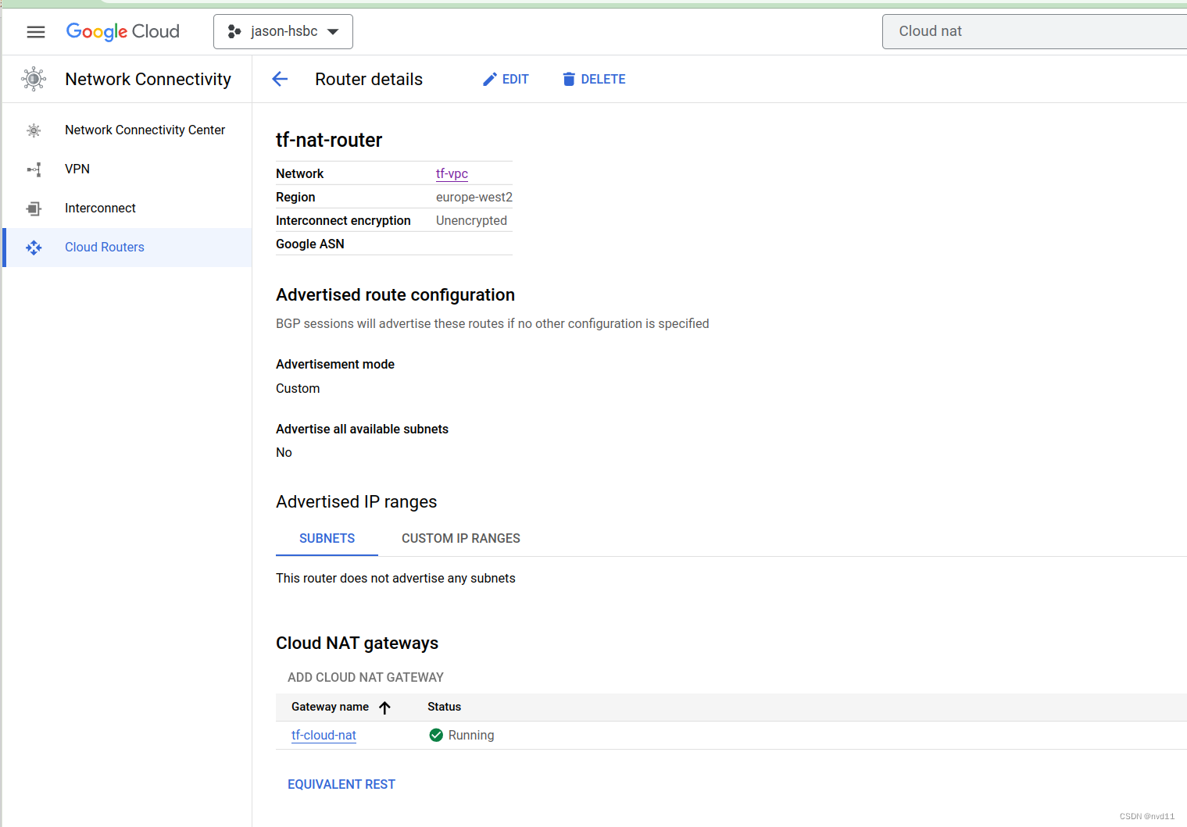Click the Google ASN label
The image size is (1187, 827).
click(310, 244)
